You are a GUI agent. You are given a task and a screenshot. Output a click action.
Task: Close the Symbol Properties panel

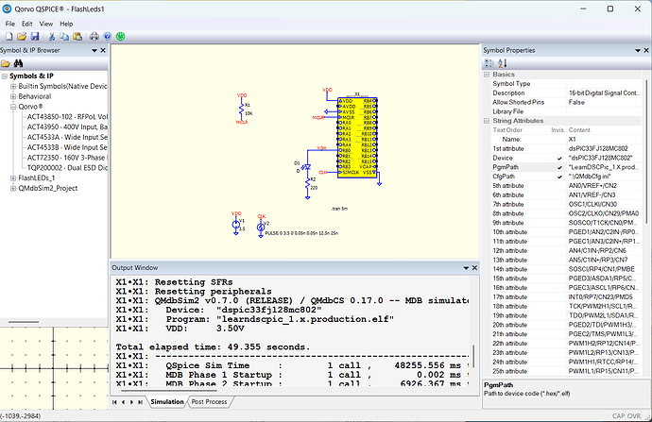[x=646, y=50]
